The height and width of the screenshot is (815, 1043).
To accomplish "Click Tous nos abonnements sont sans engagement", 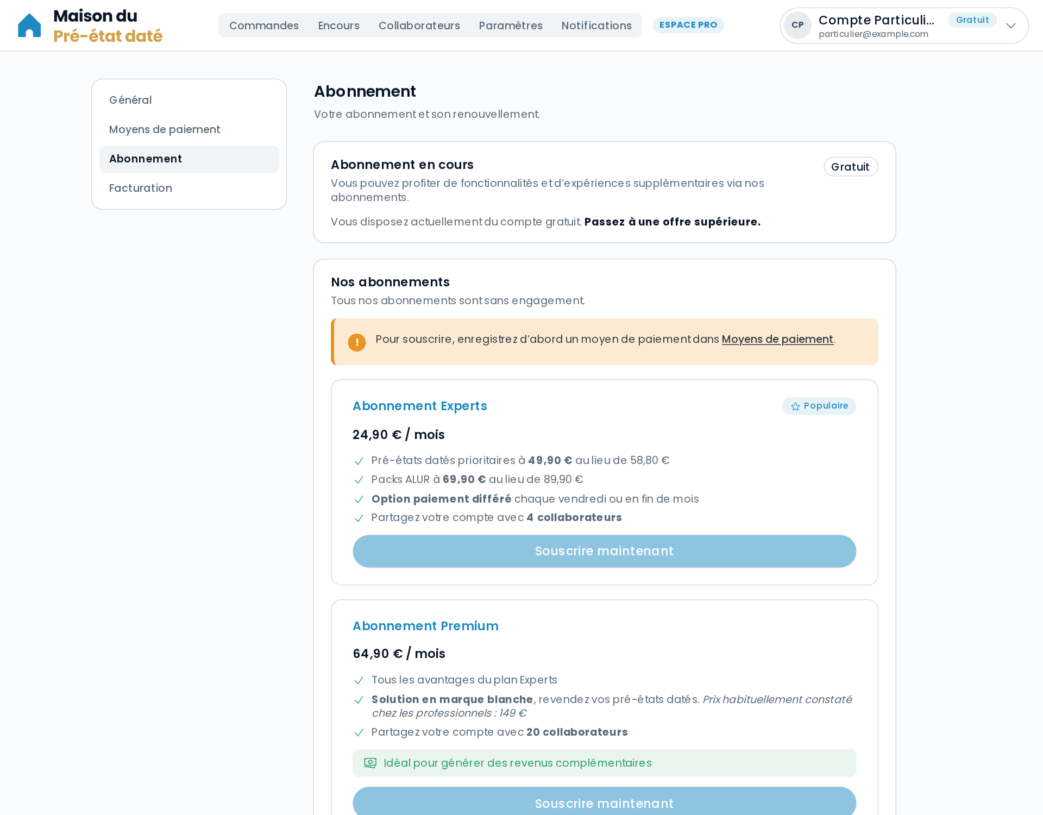I will coord(458,300).
